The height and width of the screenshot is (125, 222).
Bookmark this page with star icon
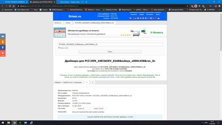(x=187, y=6)
